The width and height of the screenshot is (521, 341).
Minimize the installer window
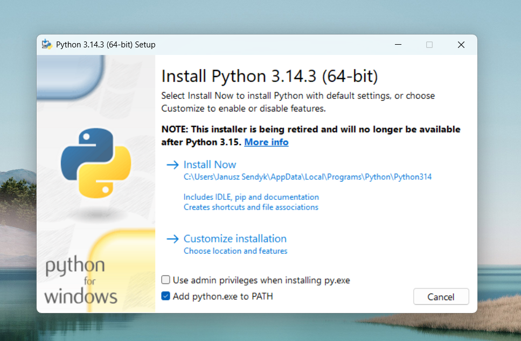(x=398, y=45)
